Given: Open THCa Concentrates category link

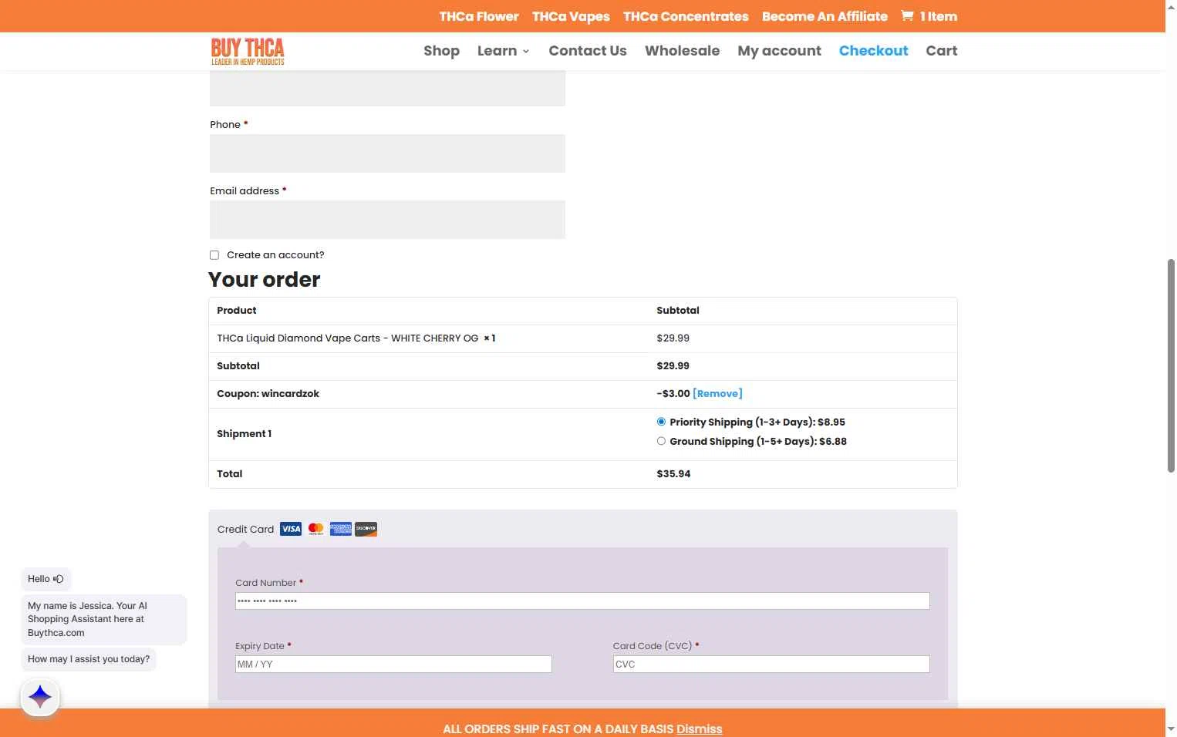Looking at the screenshot, I should click(686, 16).
